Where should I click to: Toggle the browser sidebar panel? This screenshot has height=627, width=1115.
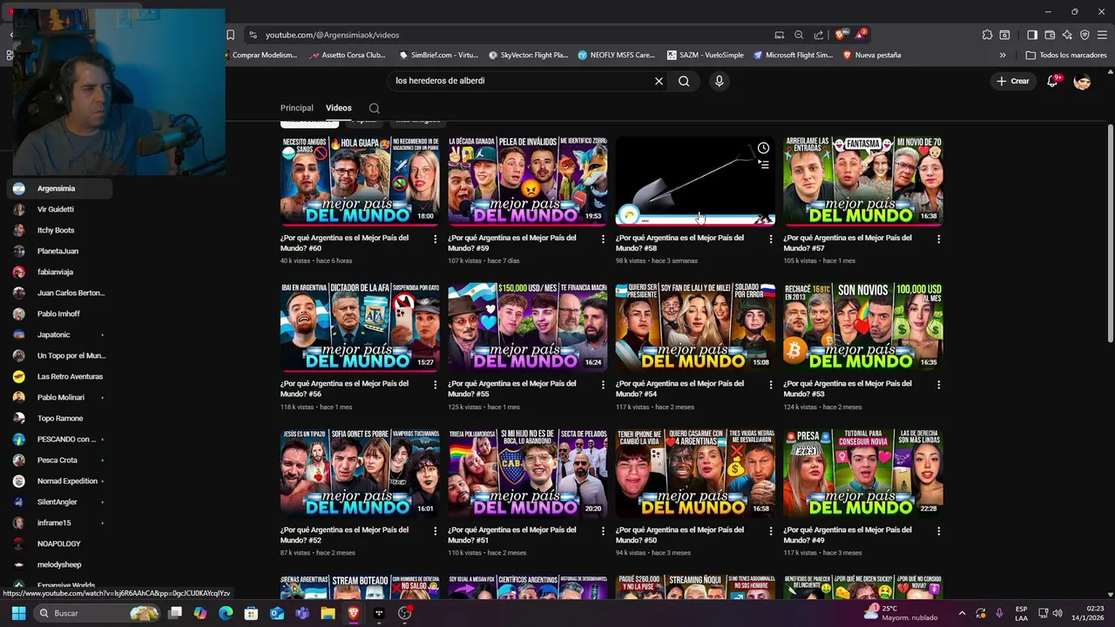1032,35
